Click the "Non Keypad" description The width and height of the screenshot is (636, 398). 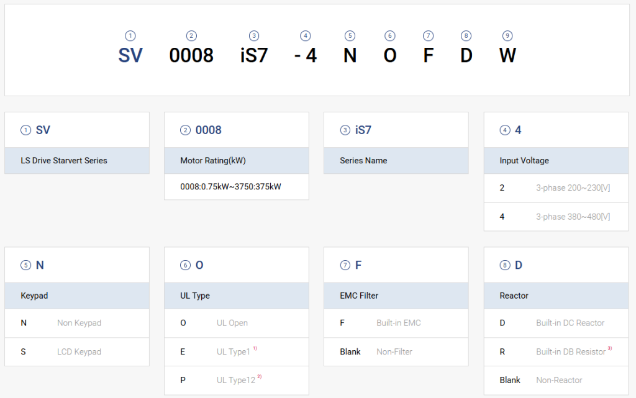coord(79,323)
